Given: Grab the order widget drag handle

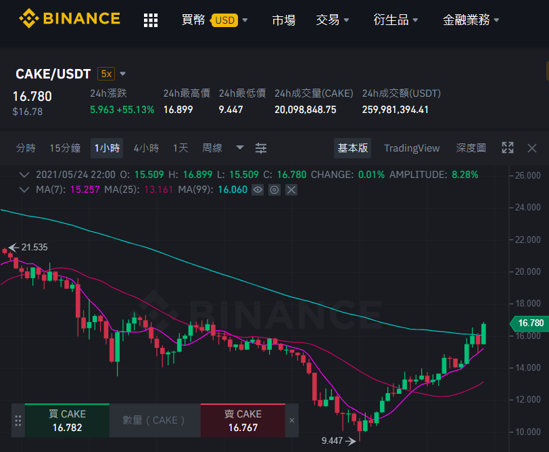Looking at the screenshot, I should coord(18,420).
